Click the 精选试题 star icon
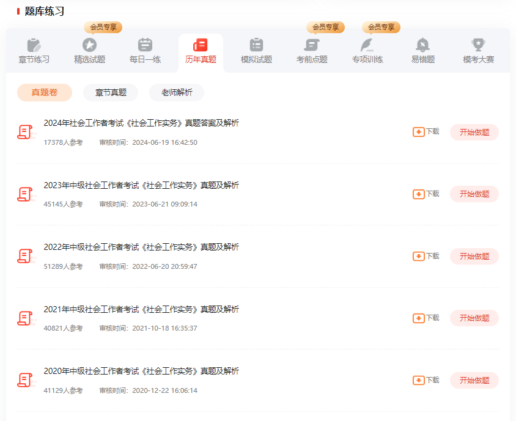516x421 pixels. click(89, 45)
